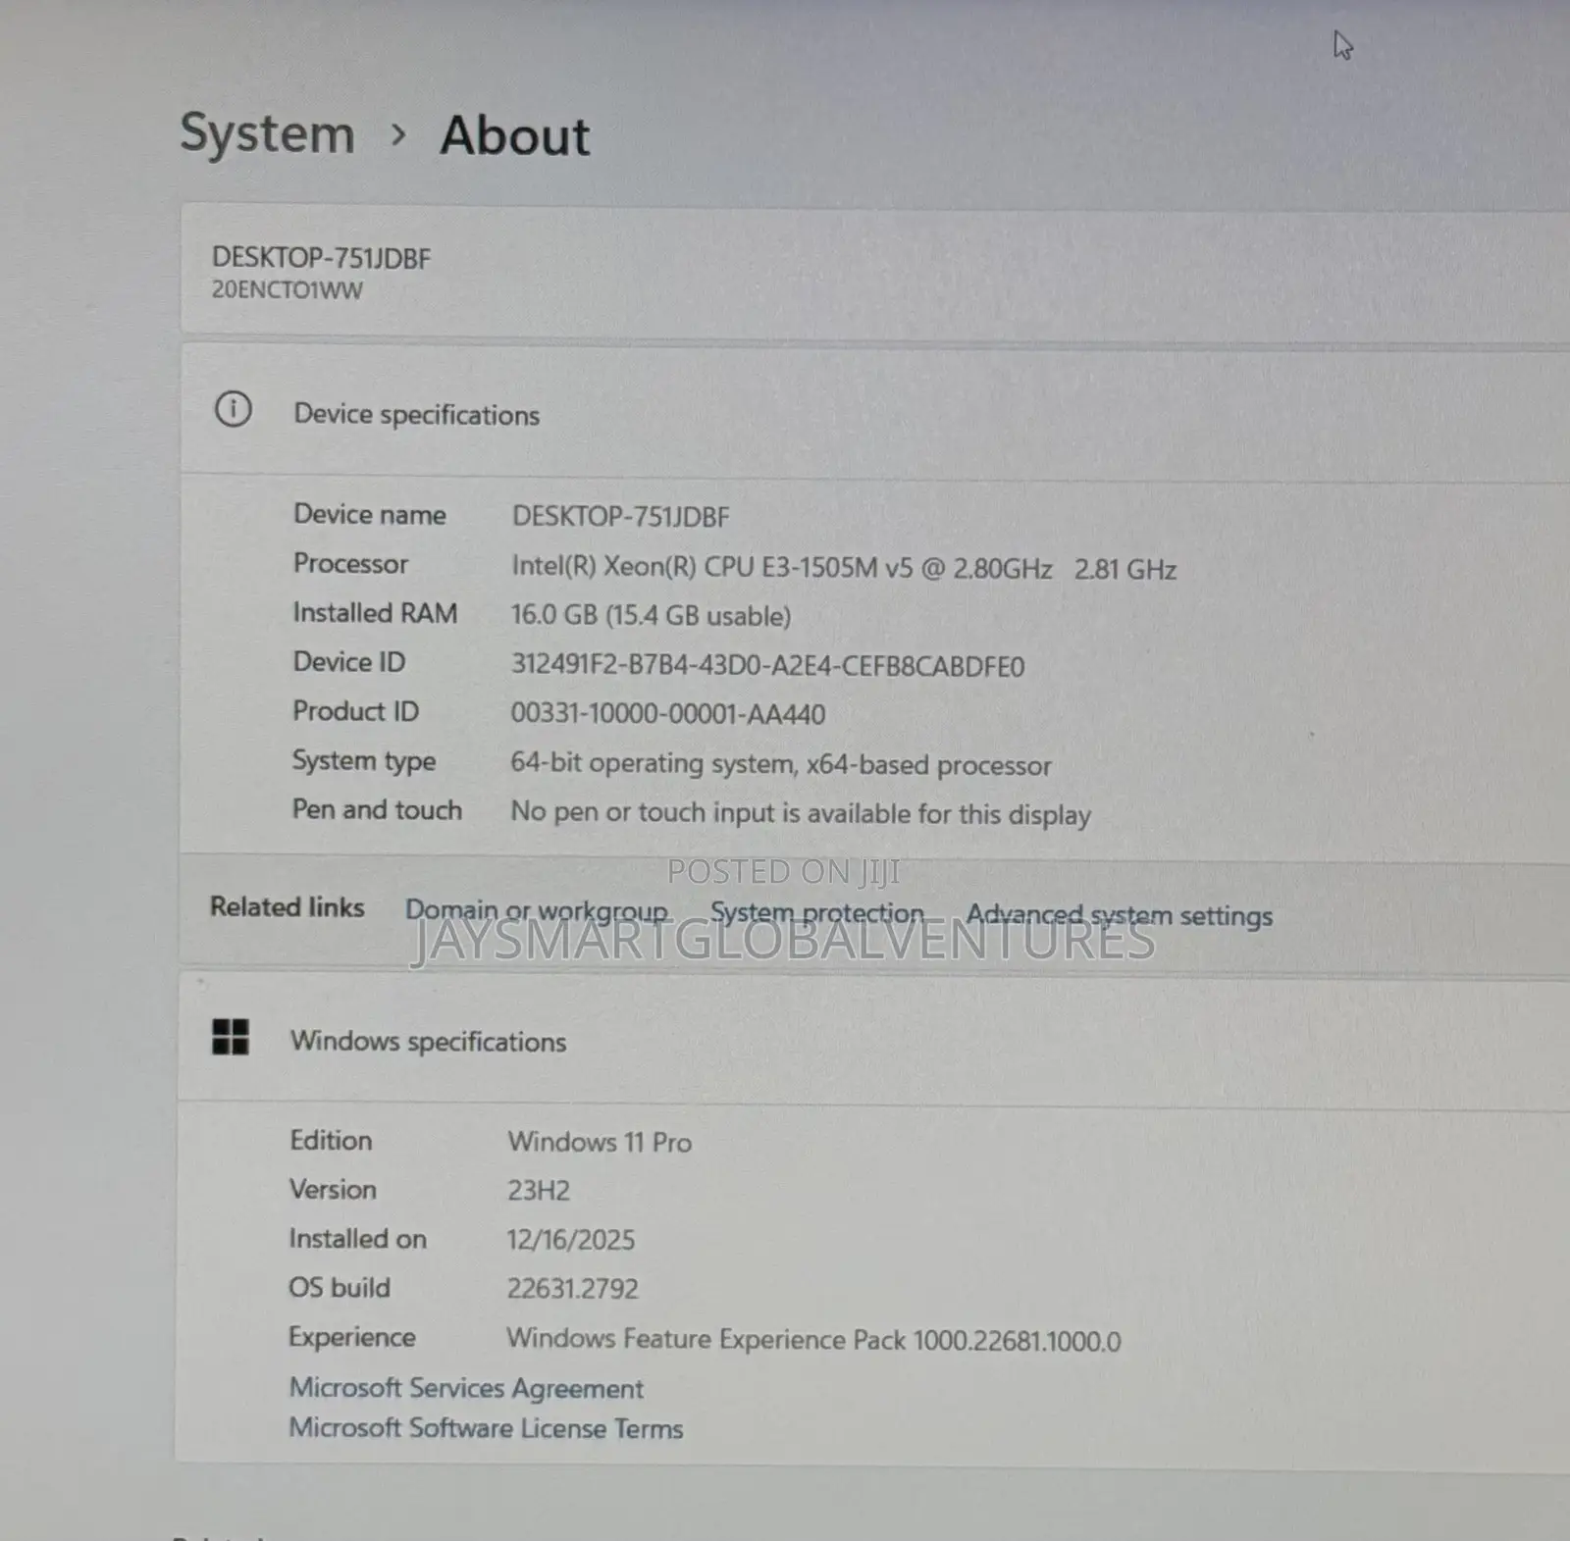Open Microsoft Services Agreement link
Viewport: 1570px width, 1541px height.
(x=466, y=1388)
